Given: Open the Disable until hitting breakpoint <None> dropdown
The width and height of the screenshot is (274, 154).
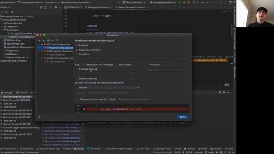Looking at the screenshot, I should (108, 87).
